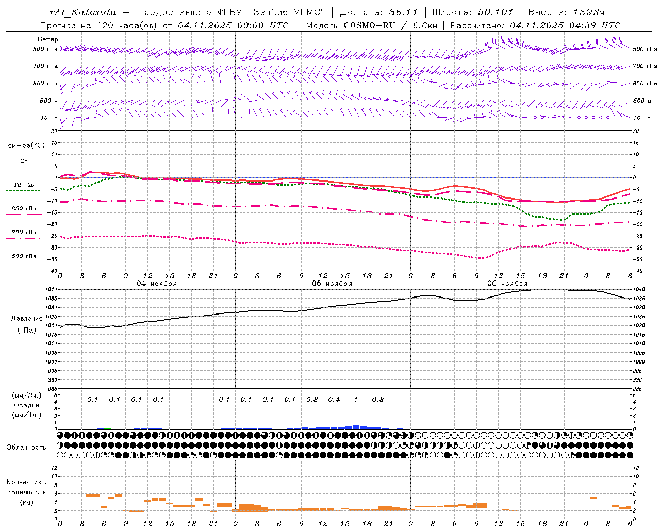Screen dimensions: 660x528
Task: Click the Ветер wind panel label
Action: pyautogui.click(x=48, y=39)
